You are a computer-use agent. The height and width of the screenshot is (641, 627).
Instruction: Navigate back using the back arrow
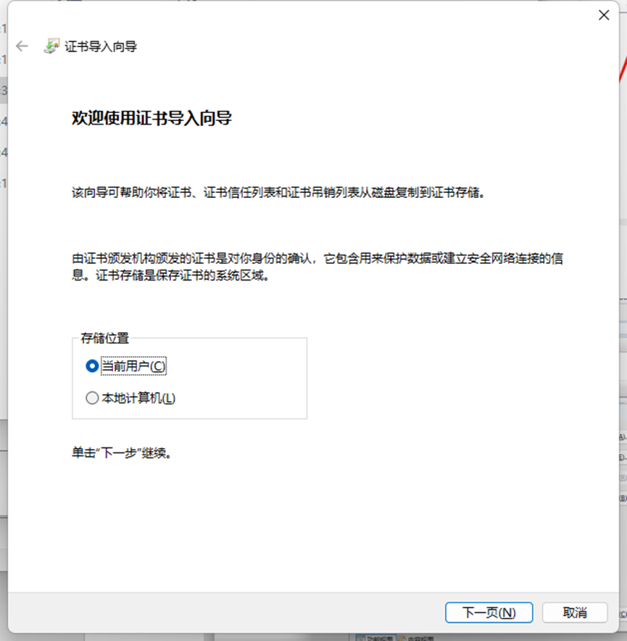click(x=22, y=46)
